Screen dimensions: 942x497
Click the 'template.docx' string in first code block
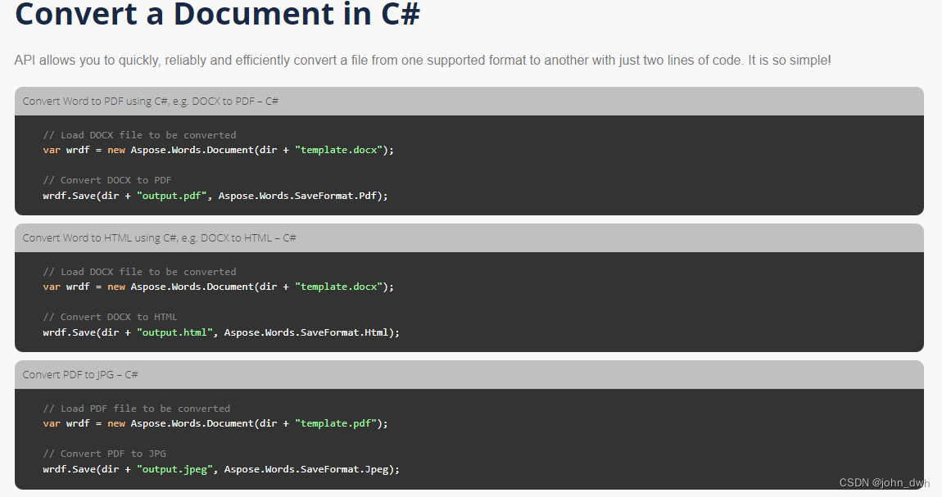[x=339, y=149]
